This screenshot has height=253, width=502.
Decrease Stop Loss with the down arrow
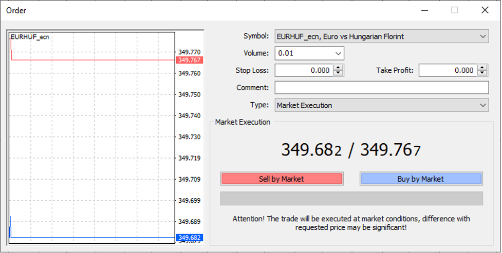tap(338, 73)
